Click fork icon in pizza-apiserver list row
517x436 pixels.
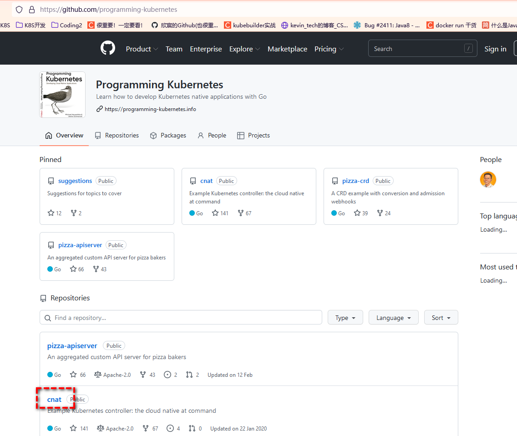[143, 375]
